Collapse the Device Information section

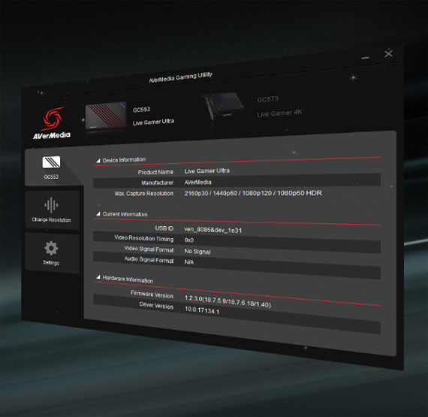tap(98, 161)
